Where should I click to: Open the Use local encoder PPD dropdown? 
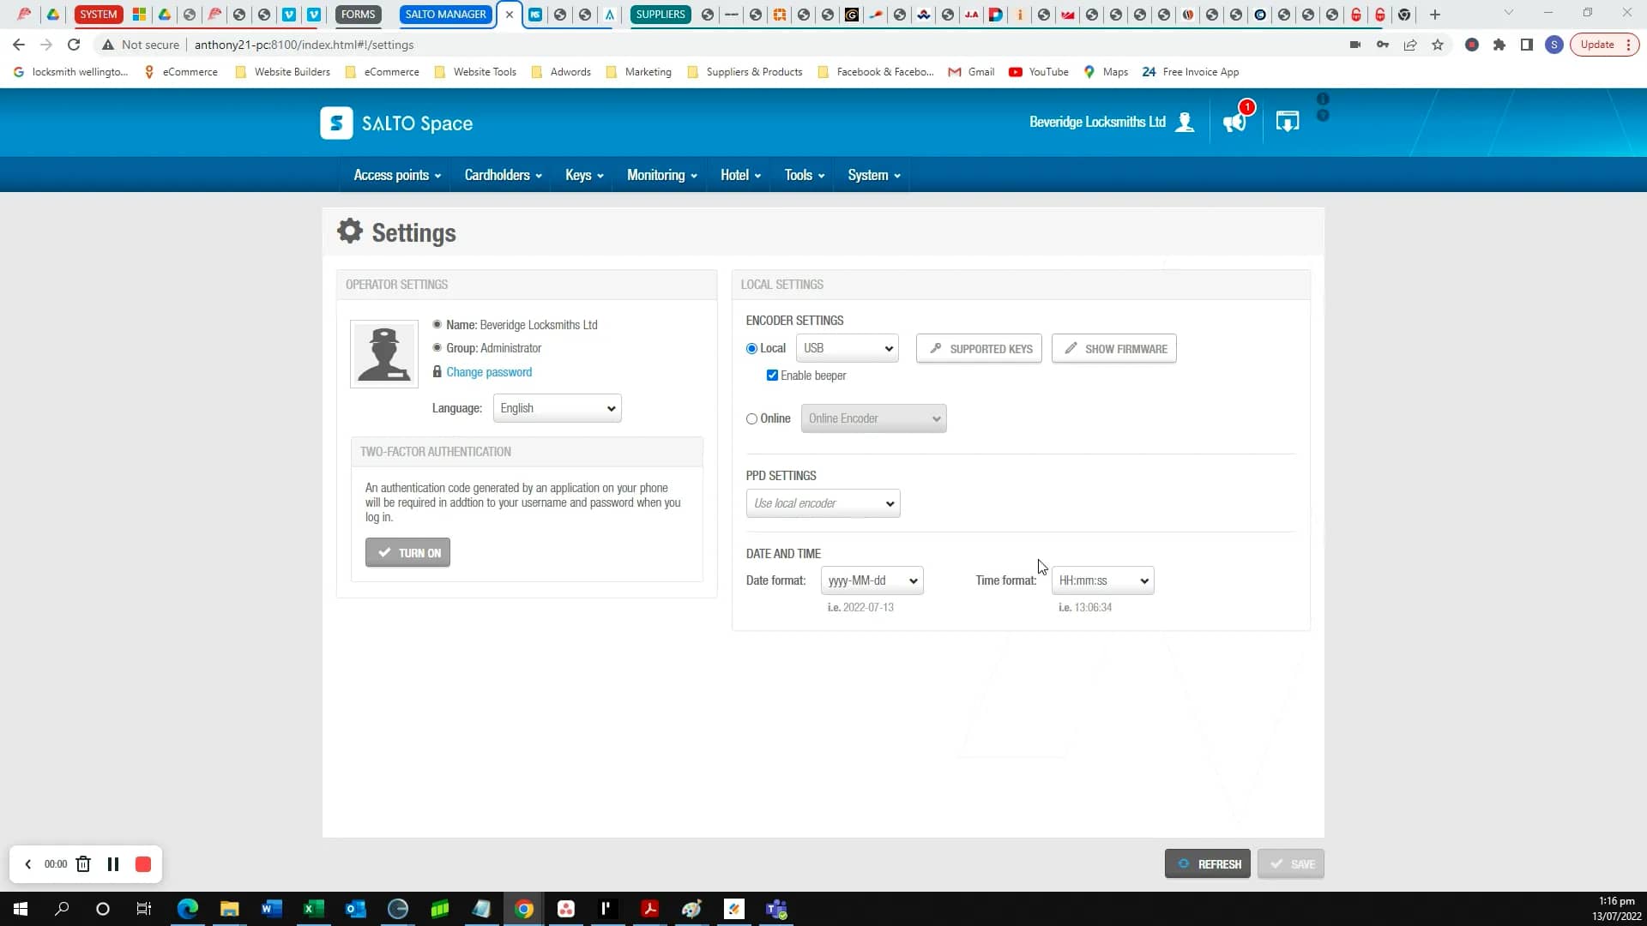[822, 503]
